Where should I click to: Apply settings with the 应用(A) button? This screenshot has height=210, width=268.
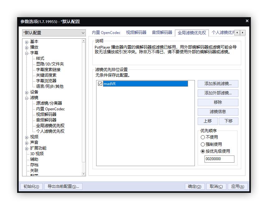(x=238, y=186)
